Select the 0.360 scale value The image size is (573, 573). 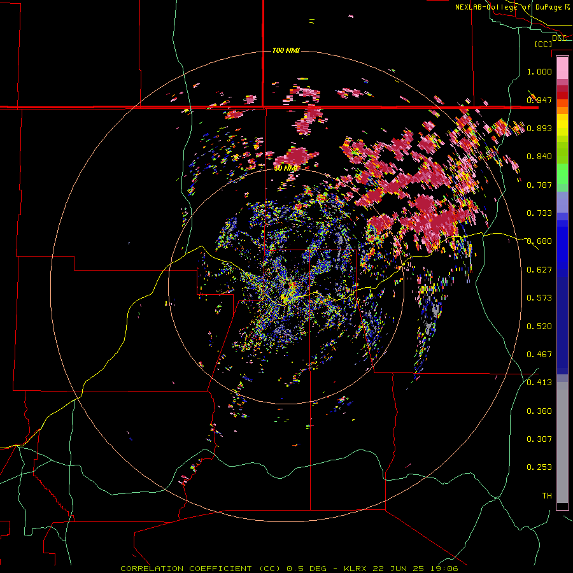tap(539, 411)
